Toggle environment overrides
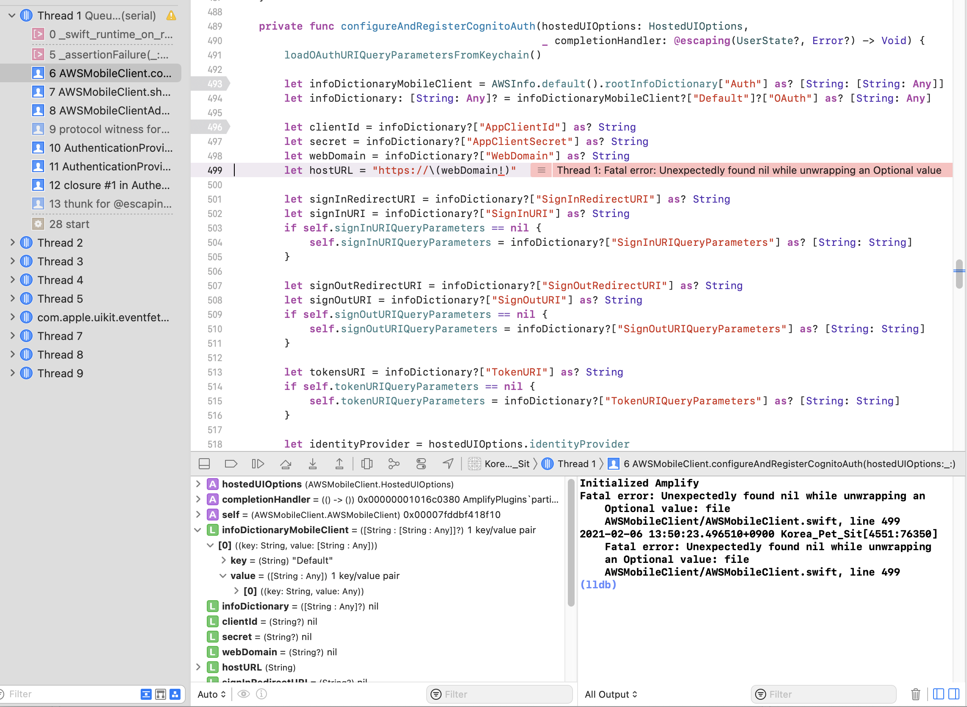 (x=421, y=463)
